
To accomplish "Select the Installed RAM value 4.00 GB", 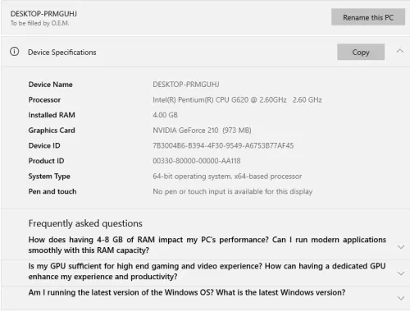I will pos(165,115).
